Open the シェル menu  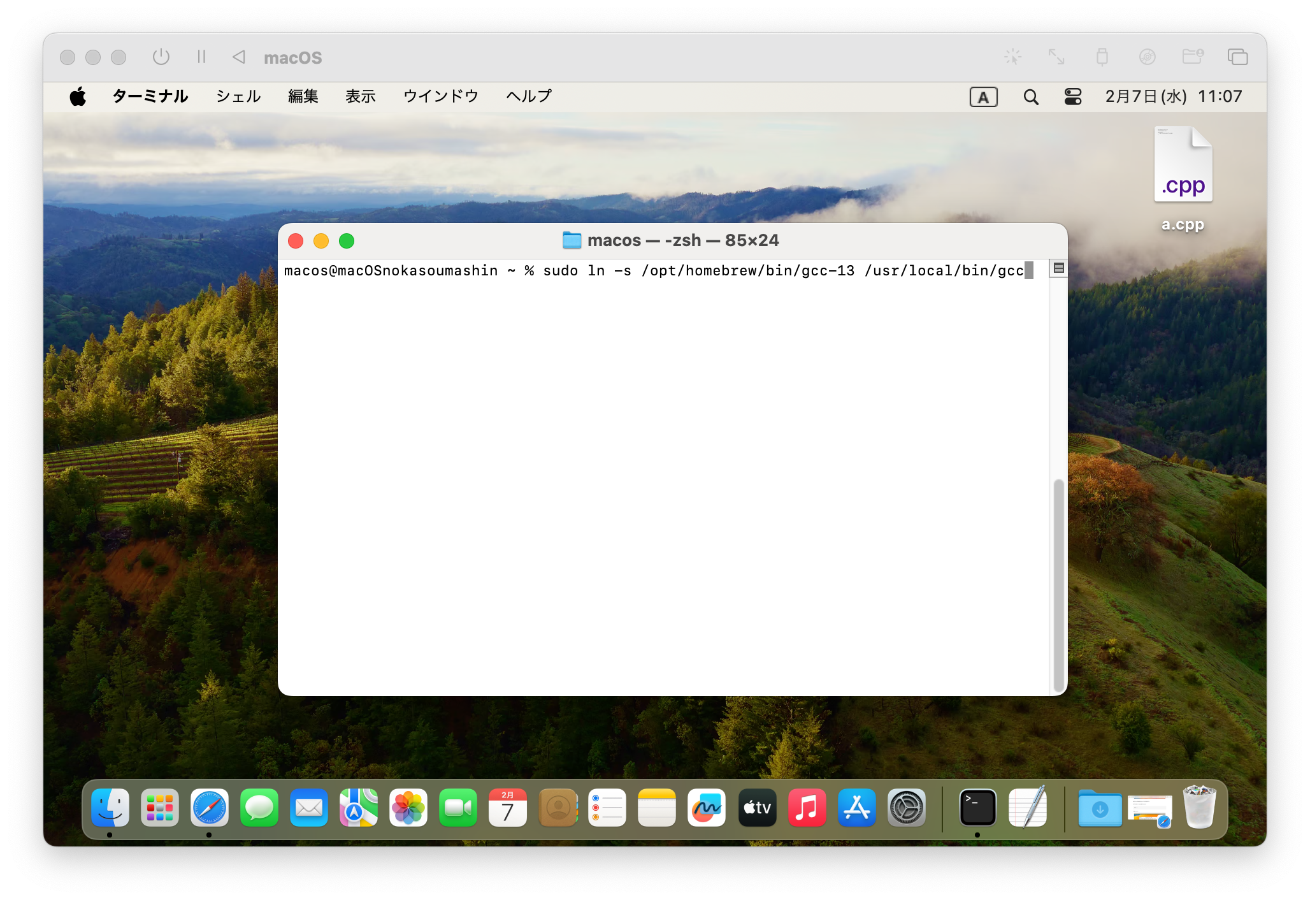238,96
